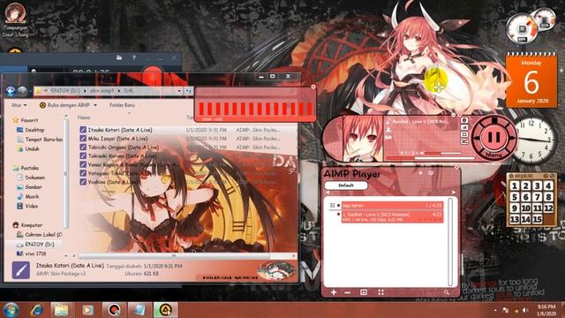Select the Razihel - Love U track

coord(392,216)
